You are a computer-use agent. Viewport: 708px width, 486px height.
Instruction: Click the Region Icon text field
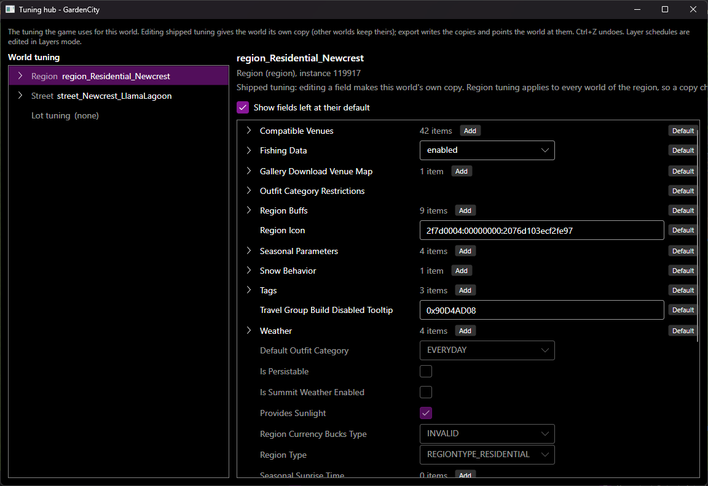542,230
